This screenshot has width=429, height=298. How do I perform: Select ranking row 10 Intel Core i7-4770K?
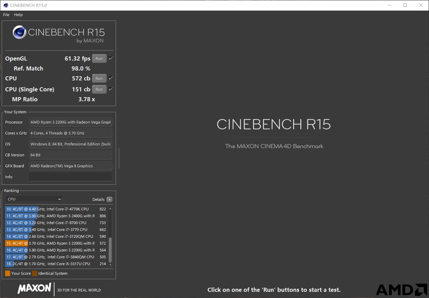click(56, 209)
